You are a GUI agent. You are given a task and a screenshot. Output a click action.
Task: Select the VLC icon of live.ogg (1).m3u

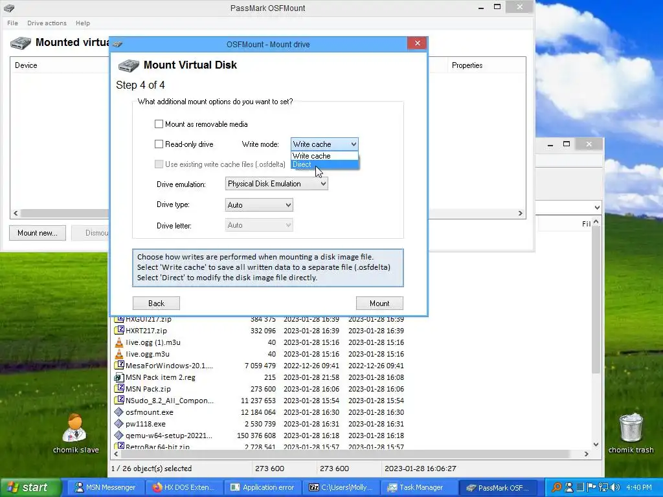pos(119,342)
